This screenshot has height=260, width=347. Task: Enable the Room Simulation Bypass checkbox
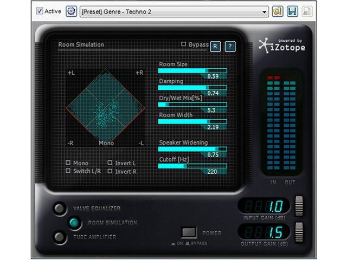(x=183, y=44)
